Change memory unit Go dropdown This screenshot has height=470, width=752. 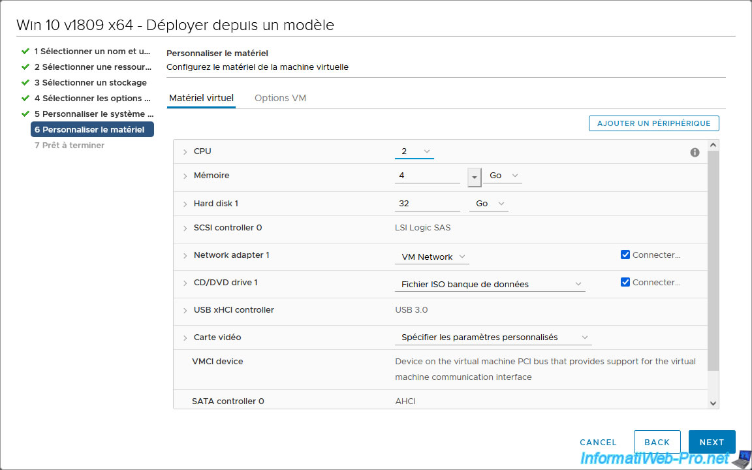503,176
